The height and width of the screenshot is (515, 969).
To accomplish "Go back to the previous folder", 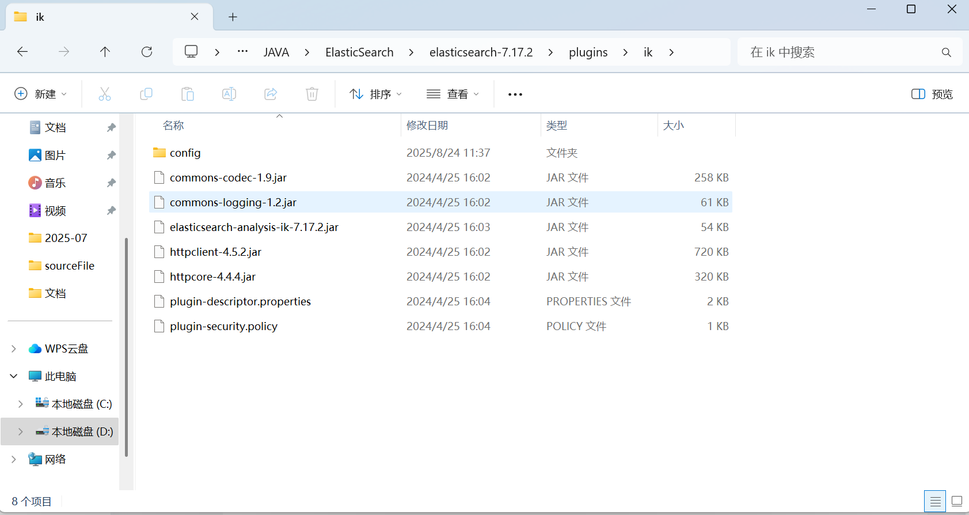I will pyautogui.click(x=22, y=52).
